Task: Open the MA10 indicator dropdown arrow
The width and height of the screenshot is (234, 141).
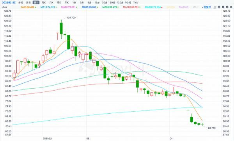Action: pyautogui.click(x=56, y=7)
